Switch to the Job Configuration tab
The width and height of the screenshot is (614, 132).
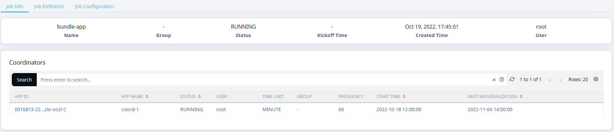pyautogui.click(x=94, y=6)
